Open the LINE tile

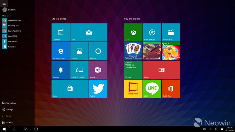click(152, 89)
